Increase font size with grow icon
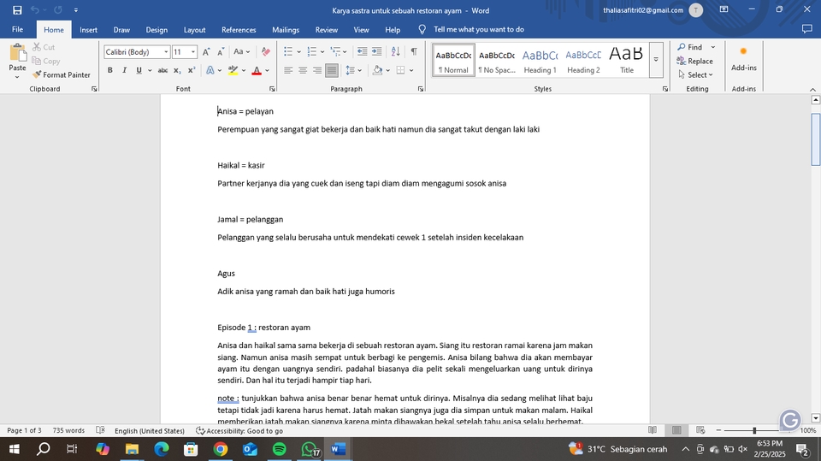Image resolution: width=821 pixels, height=461 pixels. click(206, 52)
